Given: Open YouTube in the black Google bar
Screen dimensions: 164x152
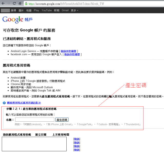Looking at the screenshot, I should pos(47,10).
